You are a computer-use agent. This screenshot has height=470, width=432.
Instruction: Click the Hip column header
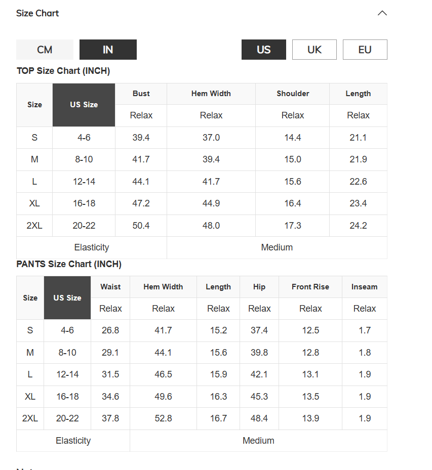pyautogui.click(x=259, y=287)
